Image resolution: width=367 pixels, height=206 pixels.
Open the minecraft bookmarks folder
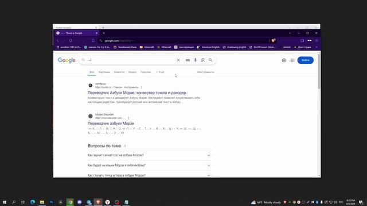[147, 47]
